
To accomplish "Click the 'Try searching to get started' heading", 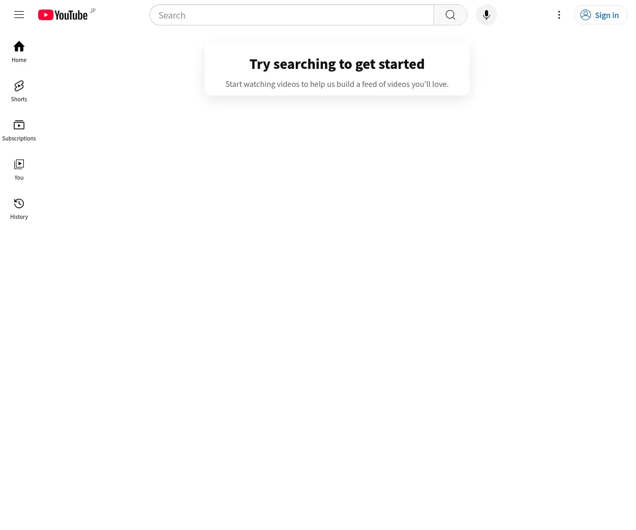I will (x=337, y=64).
